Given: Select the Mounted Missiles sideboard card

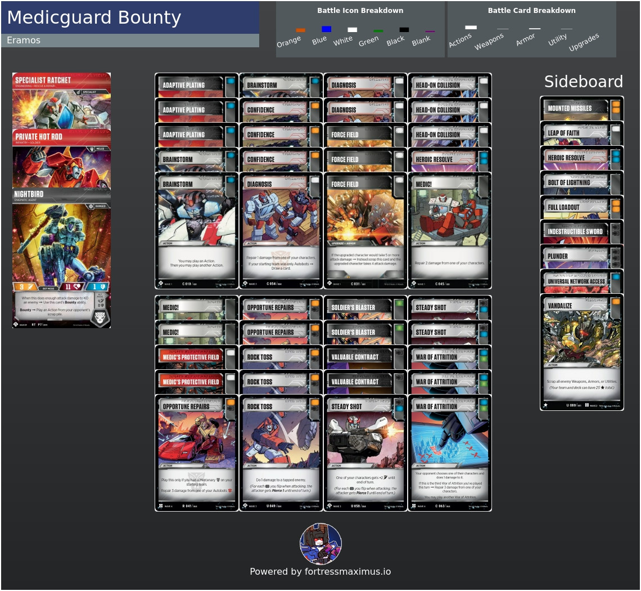Looking at the screenshot, I should pyautogui.click(x=582, y=109).
